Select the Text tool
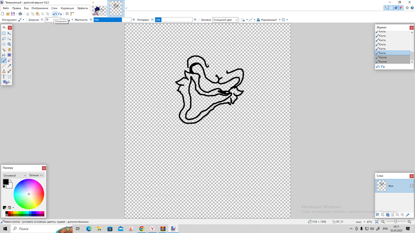The width and height of the screenshot is (415, 233). [4, 76]
